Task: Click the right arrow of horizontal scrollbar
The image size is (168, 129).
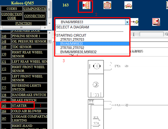Action: click(x=45, y=28)
